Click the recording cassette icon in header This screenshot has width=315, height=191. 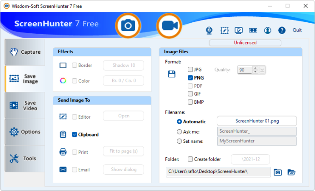click(x=253, y=30)
